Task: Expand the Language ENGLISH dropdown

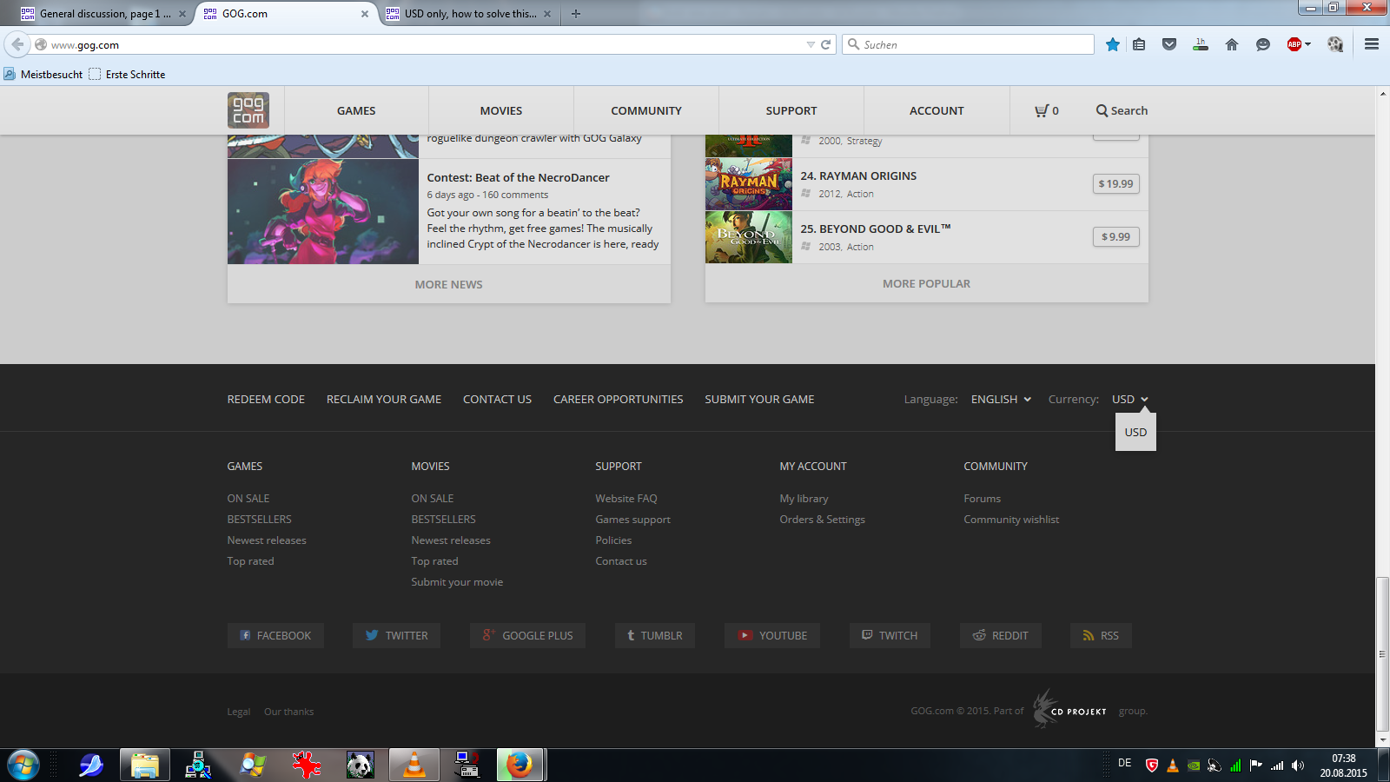Action: click(1001, 399)
